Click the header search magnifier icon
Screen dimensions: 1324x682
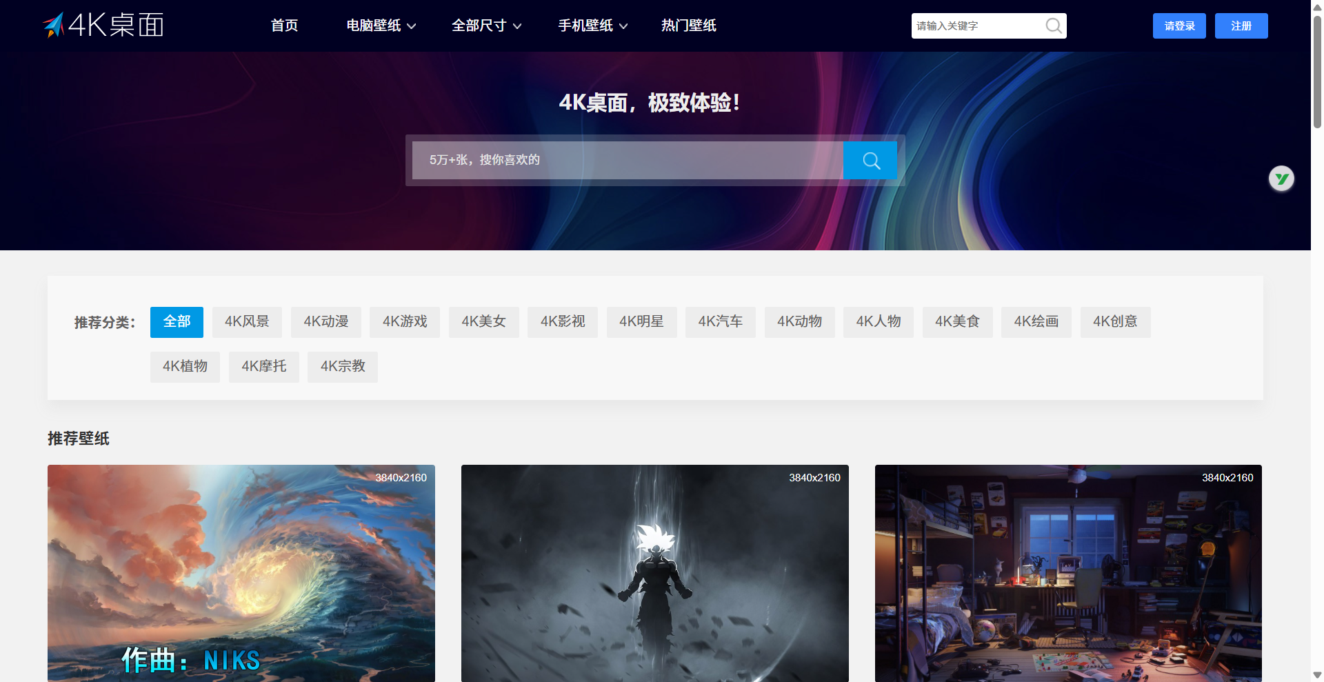(1053, 26)
